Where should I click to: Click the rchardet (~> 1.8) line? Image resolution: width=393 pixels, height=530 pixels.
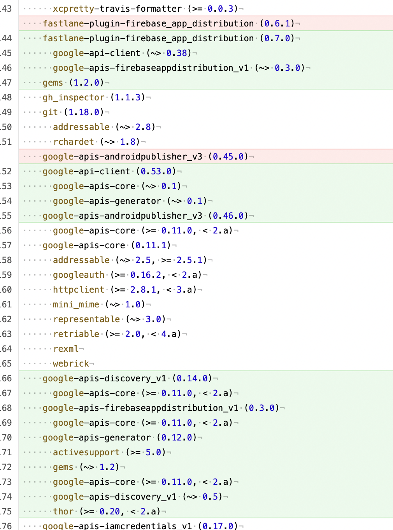click(x=206, y=142)
